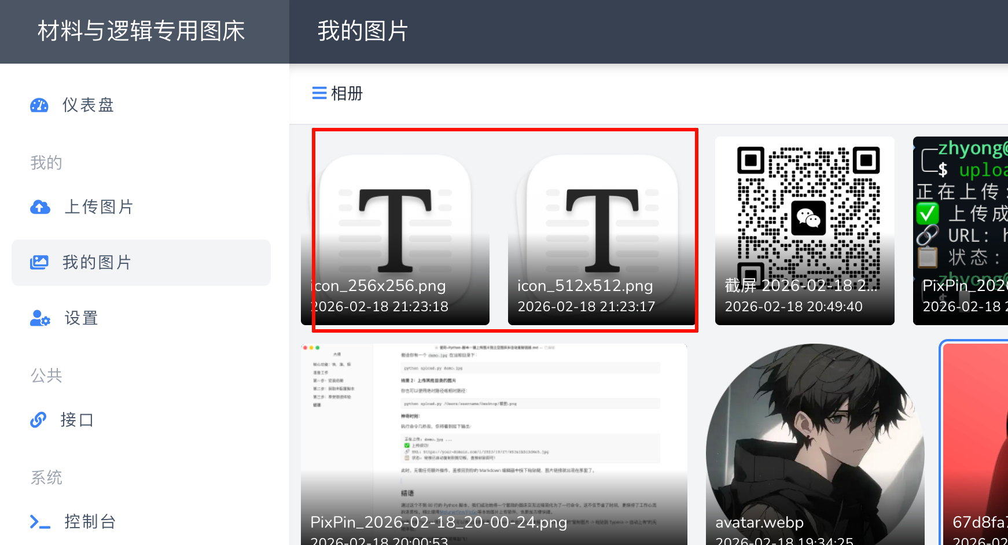Select the PixPin_2026-02-18_20-00-24.png document thumbnail
The image size is (1008, 545).
point(494,444)
